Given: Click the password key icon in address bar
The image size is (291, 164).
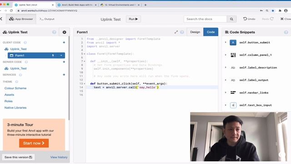Looking at the screenshot, I should [x=261, y=10].
